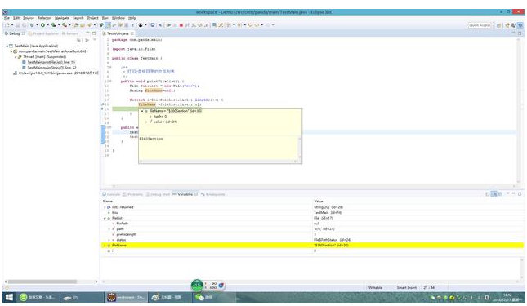The width and height of the screenshot is (527, 306).
Task: Open the Window menu
Action: pyautogui.click(x=118, y=18)
